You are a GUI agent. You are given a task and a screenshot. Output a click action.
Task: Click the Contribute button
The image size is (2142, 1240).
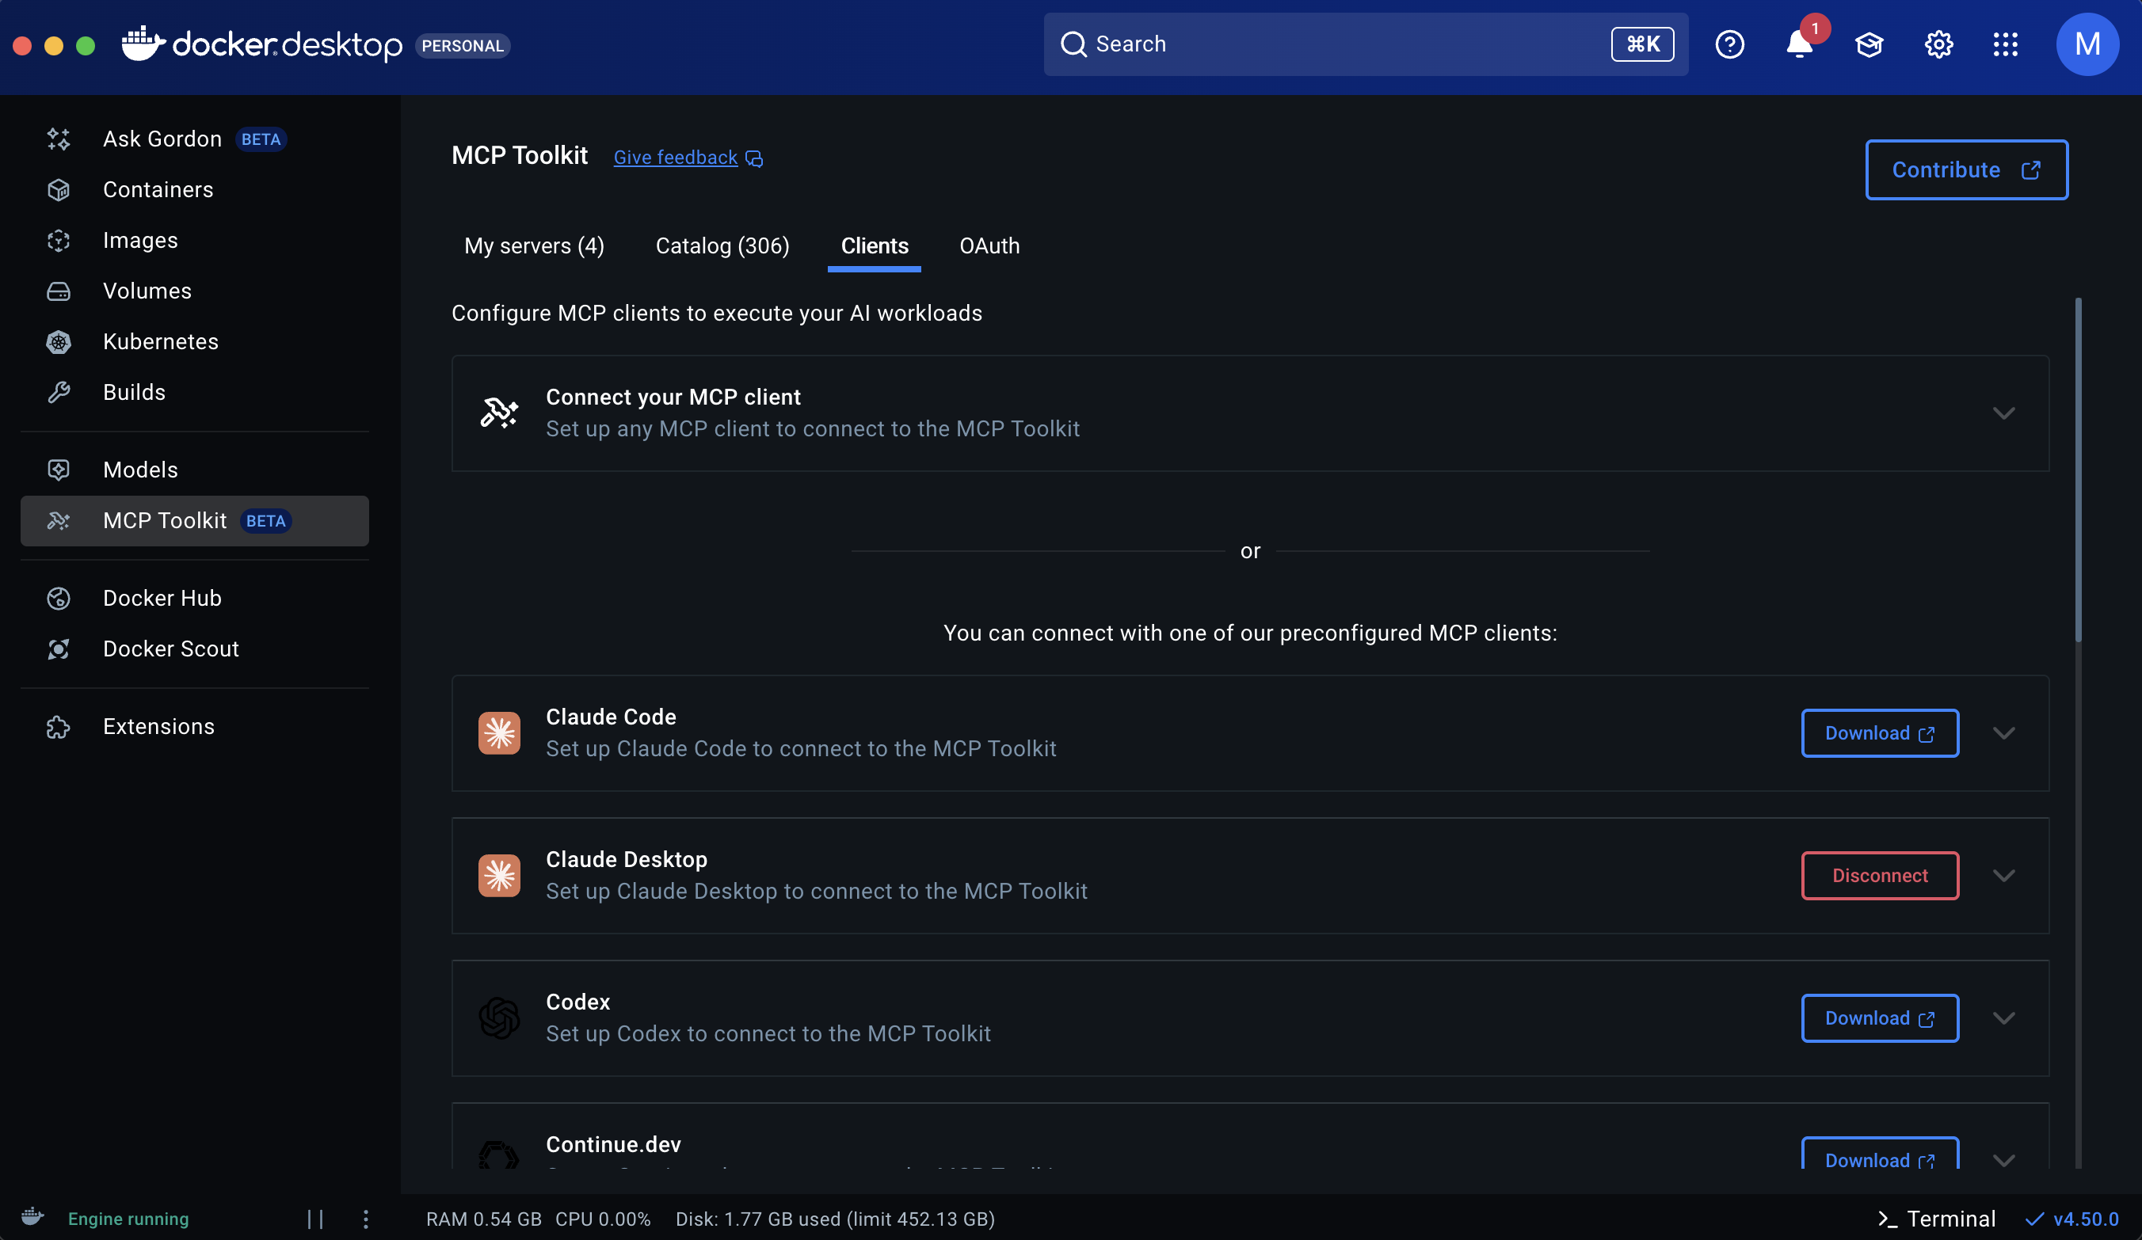pos(1965,170)
